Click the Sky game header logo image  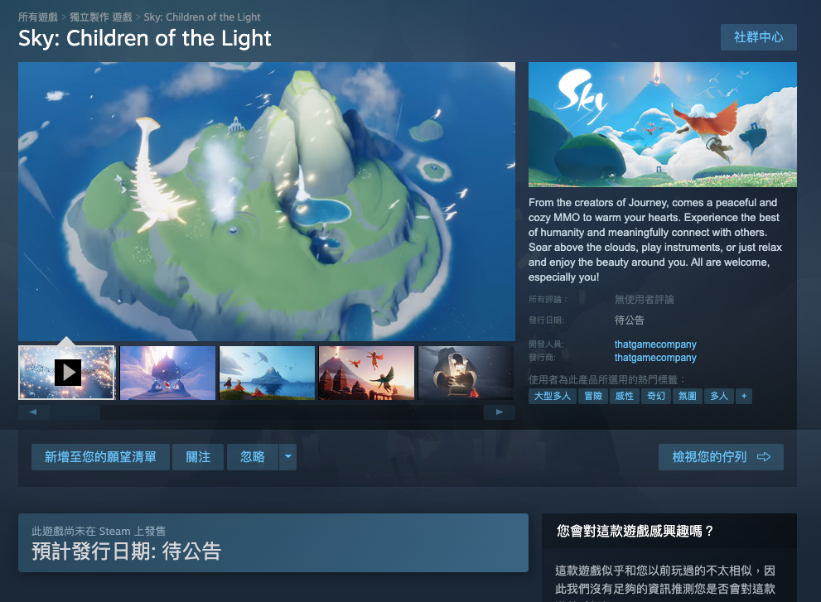point(662,124)
